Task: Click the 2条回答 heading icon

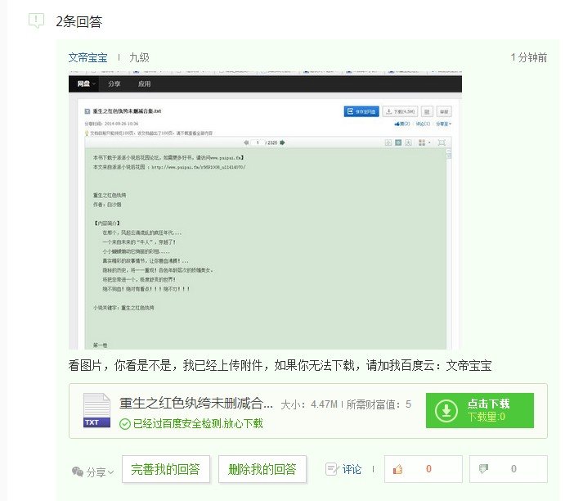Action: tap(37, 20)
